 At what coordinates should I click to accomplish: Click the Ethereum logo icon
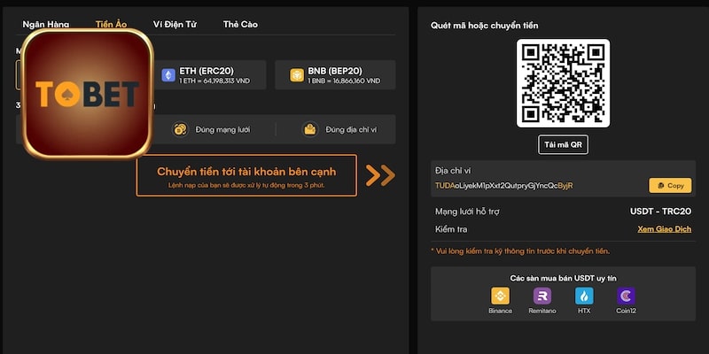pyautogui.click(x=168, y=75)
